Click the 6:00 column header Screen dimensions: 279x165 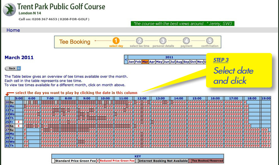(32, 98)
